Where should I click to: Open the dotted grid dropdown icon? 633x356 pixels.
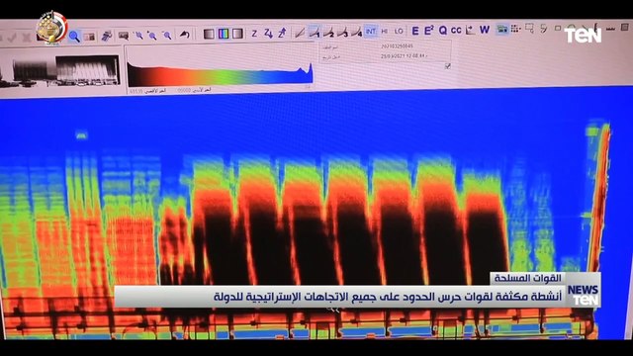point(515,29)
